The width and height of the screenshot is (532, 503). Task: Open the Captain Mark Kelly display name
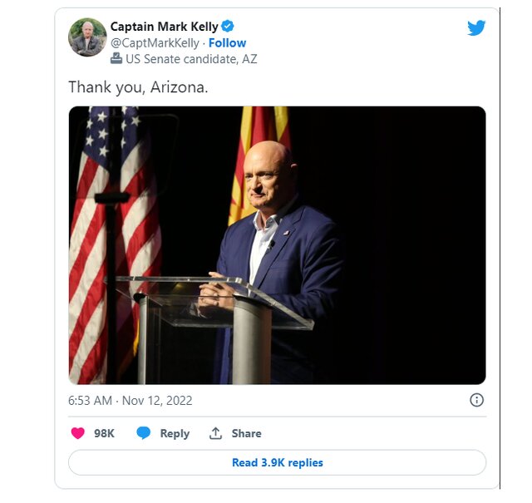tap(164, 27)
